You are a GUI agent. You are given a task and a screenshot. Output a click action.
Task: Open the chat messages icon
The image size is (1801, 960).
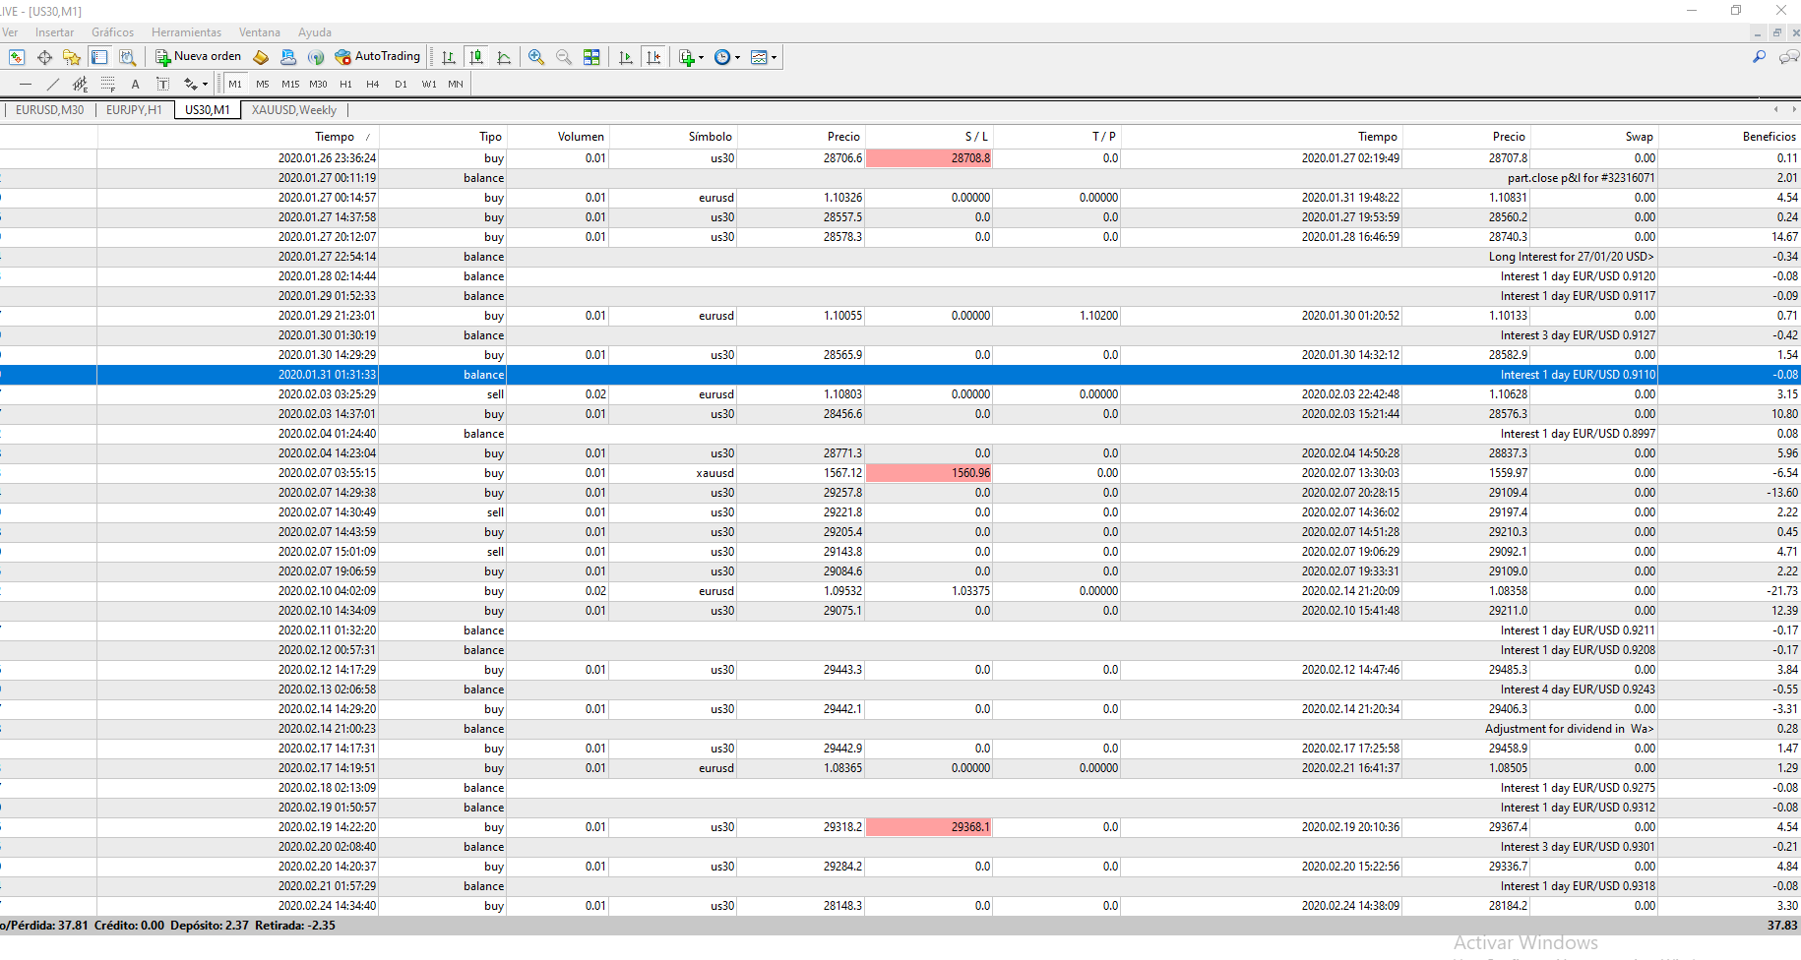(x=1788, y=57)
